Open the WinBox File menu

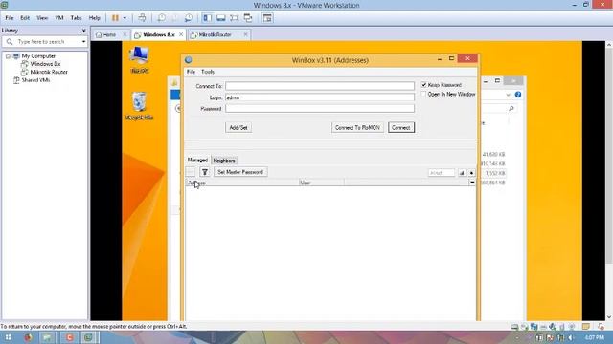click(191, 72)
